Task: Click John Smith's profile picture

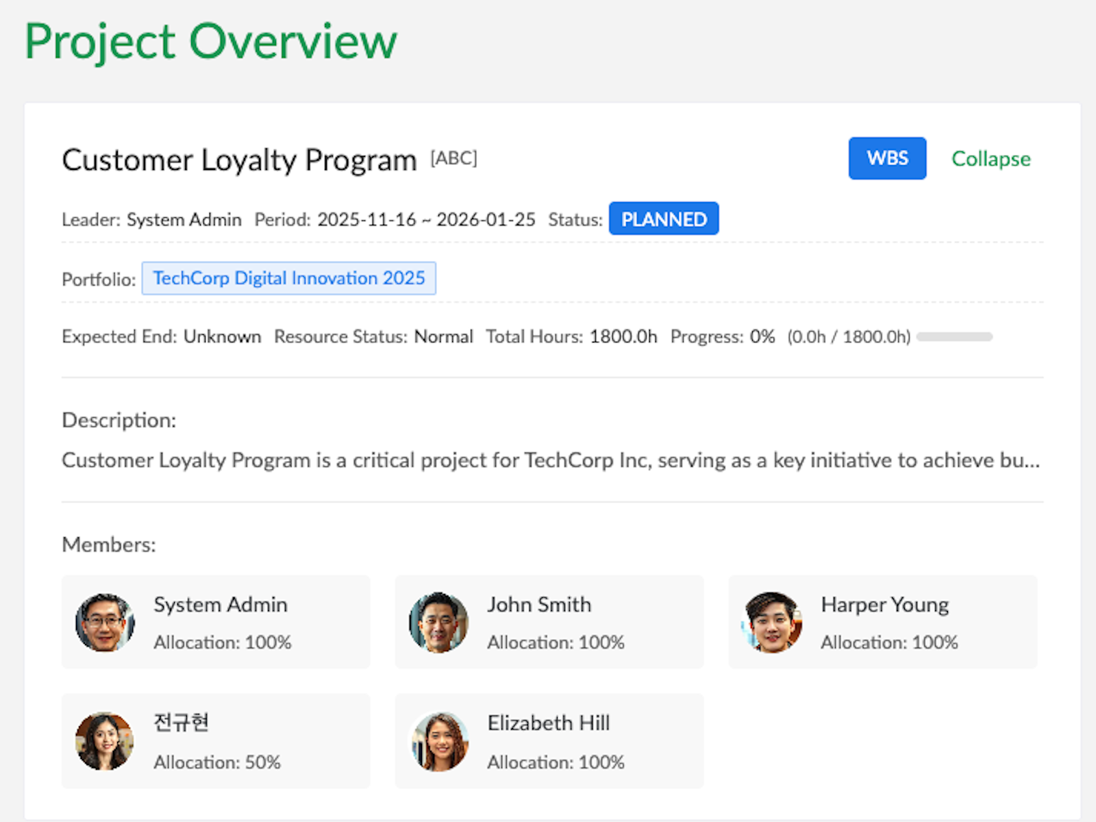Action: 438,622
